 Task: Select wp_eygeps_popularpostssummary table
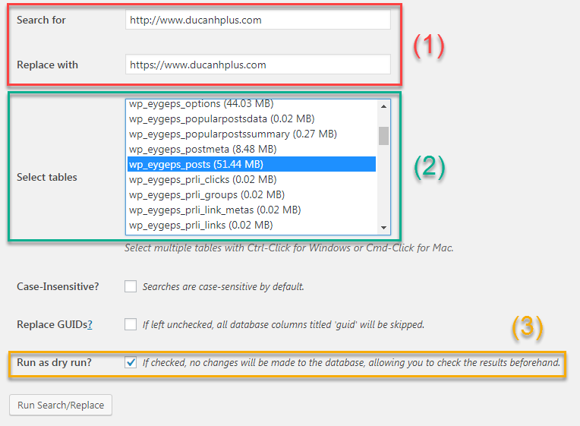(x=232, y=134)
